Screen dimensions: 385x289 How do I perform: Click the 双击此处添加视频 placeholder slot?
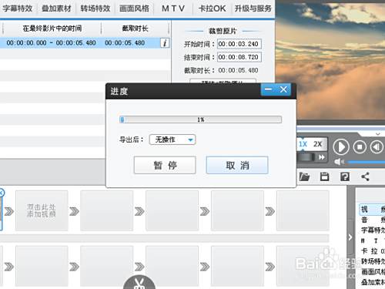(x=42, y=210)
